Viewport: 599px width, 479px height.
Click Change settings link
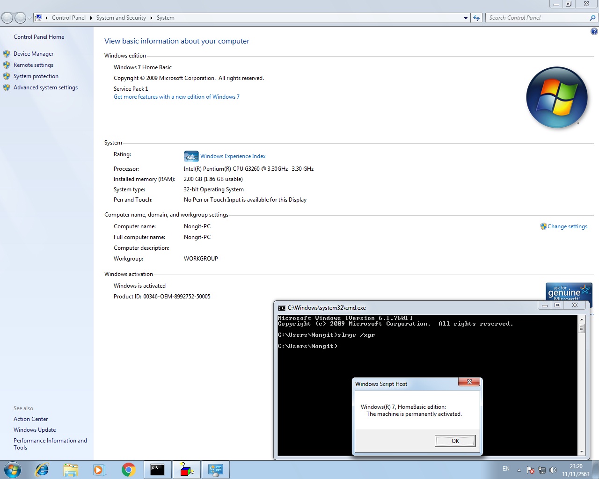568,226
